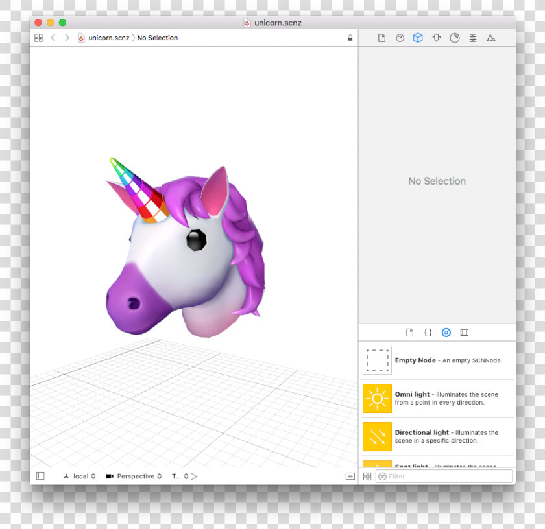Select the Node inspector cube icon
The height and width of the screenshot is (529, 545).
418,38
